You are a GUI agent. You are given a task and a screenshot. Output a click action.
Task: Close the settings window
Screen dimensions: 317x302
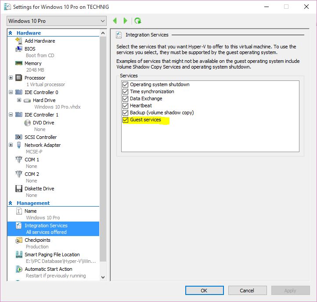[x=306, y=7]
